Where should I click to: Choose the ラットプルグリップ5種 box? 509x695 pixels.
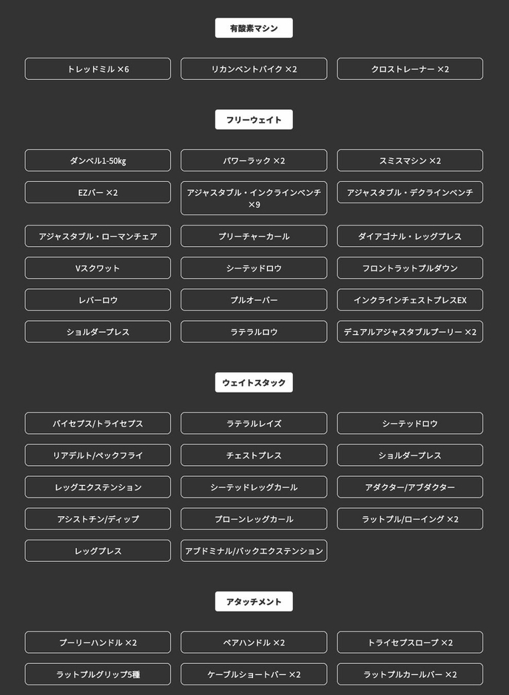98,674
